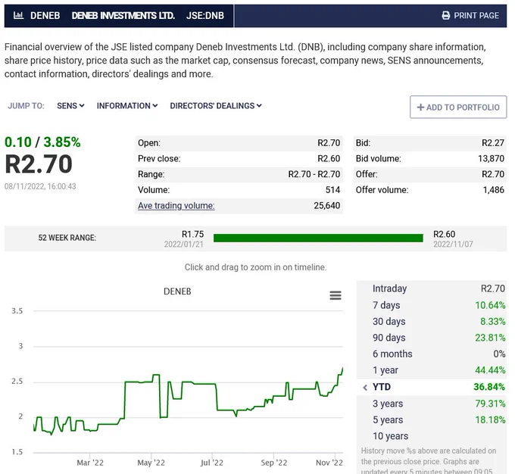Click the 52 week high R2.60 value
The width and height of the screenshot is (515, 474).
pyautogui.click(x=444, y=234)
